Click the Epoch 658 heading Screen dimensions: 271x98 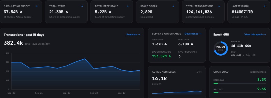click(x=221, y=35)
